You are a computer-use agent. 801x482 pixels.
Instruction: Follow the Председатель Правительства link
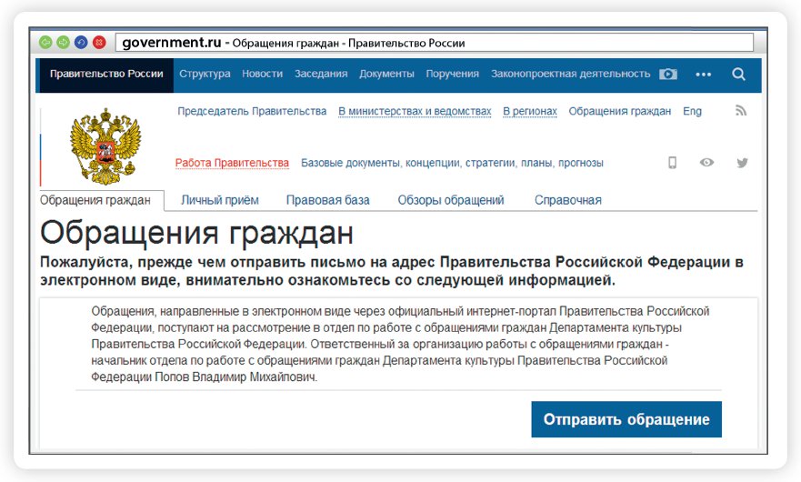coord(252,111)
